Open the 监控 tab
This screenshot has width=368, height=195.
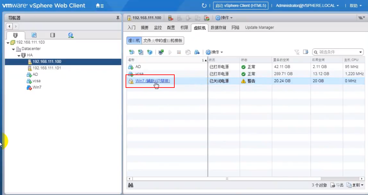(x=158, y=27)
